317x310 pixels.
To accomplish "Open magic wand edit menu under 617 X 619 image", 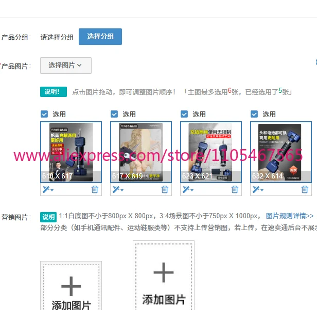I will [118, 190].
